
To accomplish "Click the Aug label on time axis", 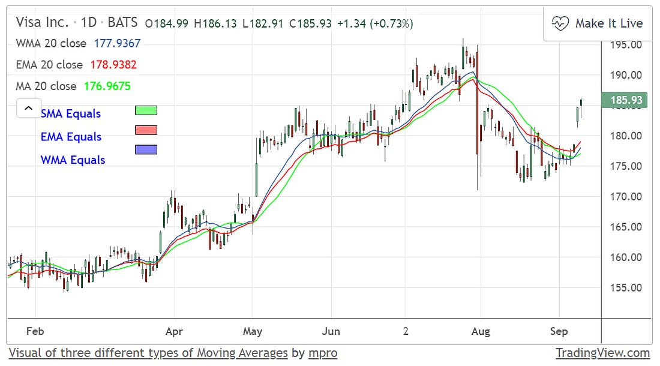I will coord(481,332).
